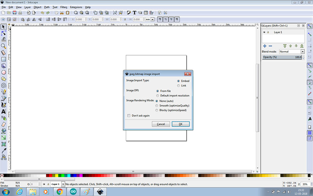313x196 pixels.
Task: Select the 3D Box tool
Action: 4,66
